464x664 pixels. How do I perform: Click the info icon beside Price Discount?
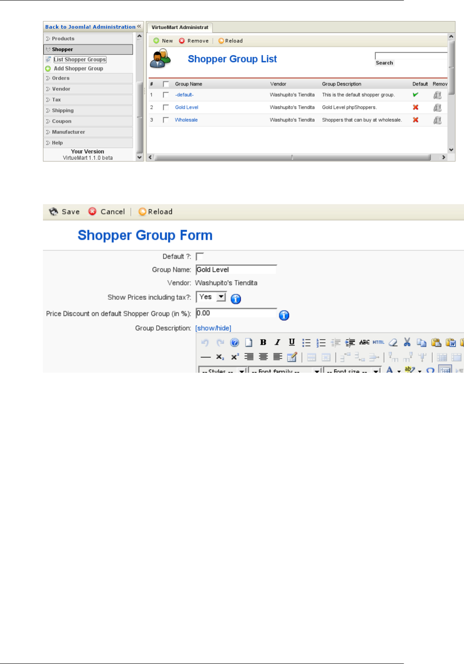(x=284, y=315)
